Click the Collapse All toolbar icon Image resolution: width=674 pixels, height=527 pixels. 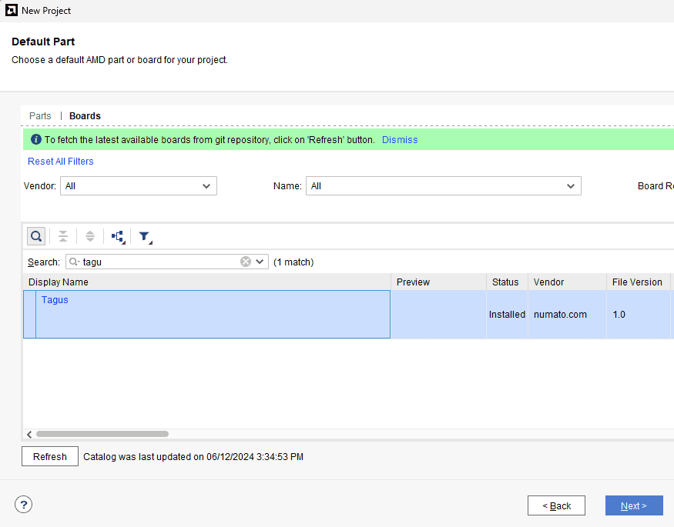[x=63, y=236]
